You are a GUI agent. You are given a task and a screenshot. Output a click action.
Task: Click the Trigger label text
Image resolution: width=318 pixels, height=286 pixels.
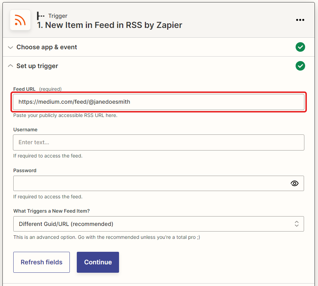pyautogui.click(x=58, y=16)
